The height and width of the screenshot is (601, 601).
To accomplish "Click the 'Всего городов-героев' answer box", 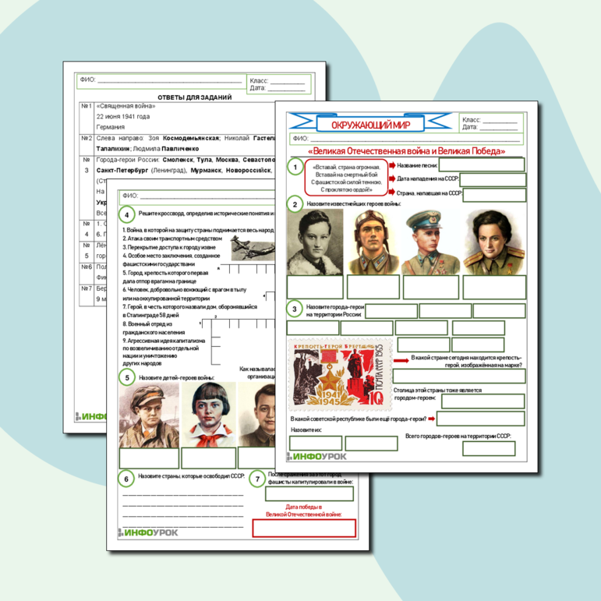I will (489, 448).
